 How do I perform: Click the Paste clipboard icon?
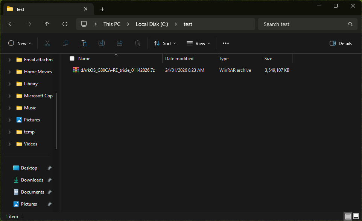coord(83,43)
